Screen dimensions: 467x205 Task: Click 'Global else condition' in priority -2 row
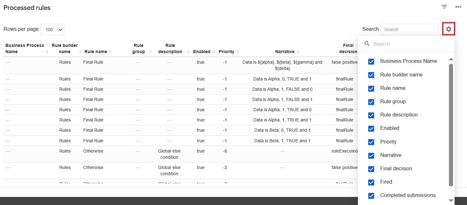tap(169, 171)
